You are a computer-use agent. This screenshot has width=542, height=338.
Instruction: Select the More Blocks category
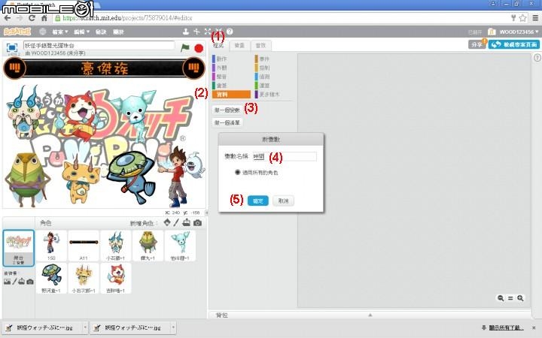pos(273,94)
